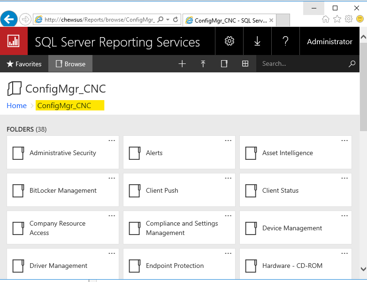Open Compliance and Settings Management folder
Image resolution: width=367 pixels, height=282 pixels.
pyautogui.click(x=179, y=227)
